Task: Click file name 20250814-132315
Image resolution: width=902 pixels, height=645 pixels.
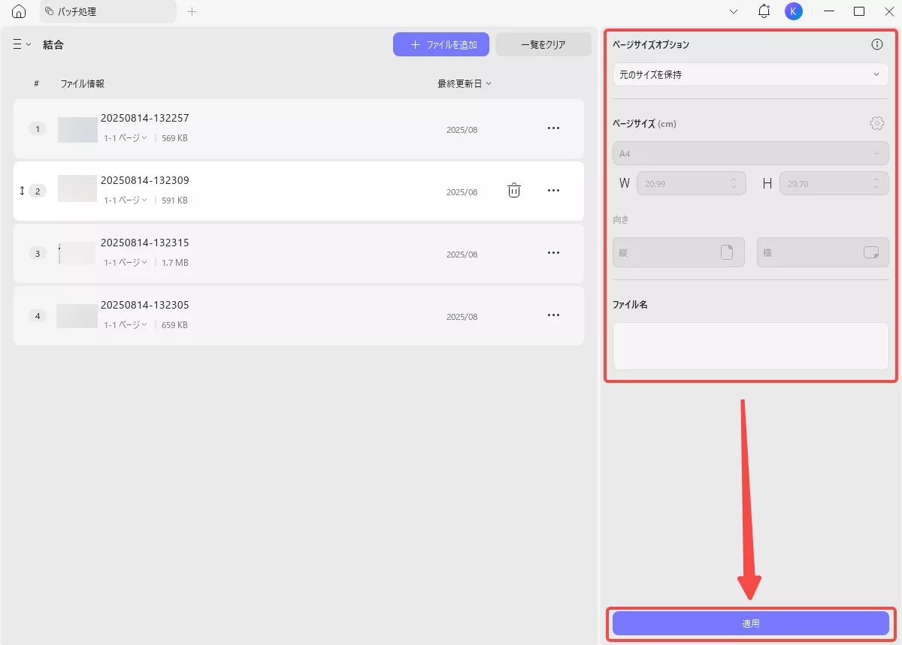Action: tap(145, 243)
